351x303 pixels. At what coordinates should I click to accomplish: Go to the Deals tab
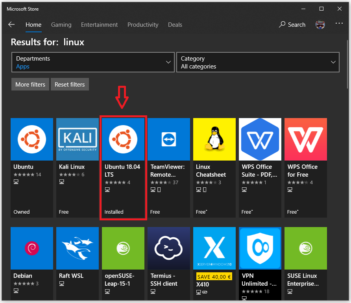pos(175,25)
